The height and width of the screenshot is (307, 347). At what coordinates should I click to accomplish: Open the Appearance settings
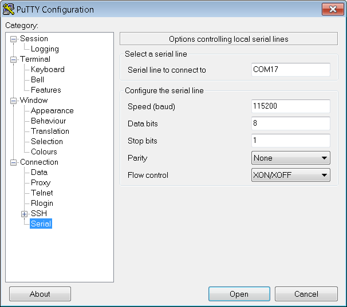tap(52, 111)
